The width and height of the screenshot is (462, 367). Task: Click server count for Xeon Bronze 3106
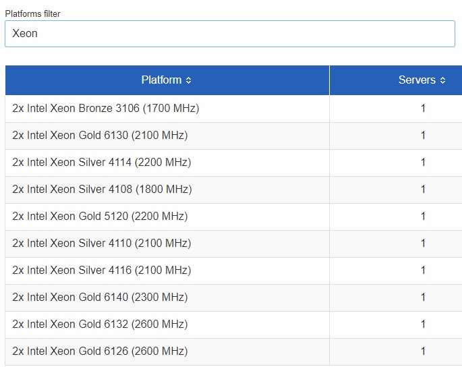[423, 108]
